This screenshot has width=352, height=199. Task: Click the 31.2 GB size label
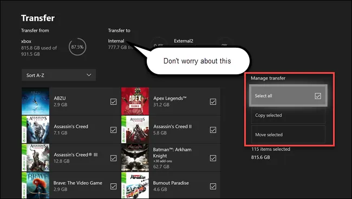point(161,105)
